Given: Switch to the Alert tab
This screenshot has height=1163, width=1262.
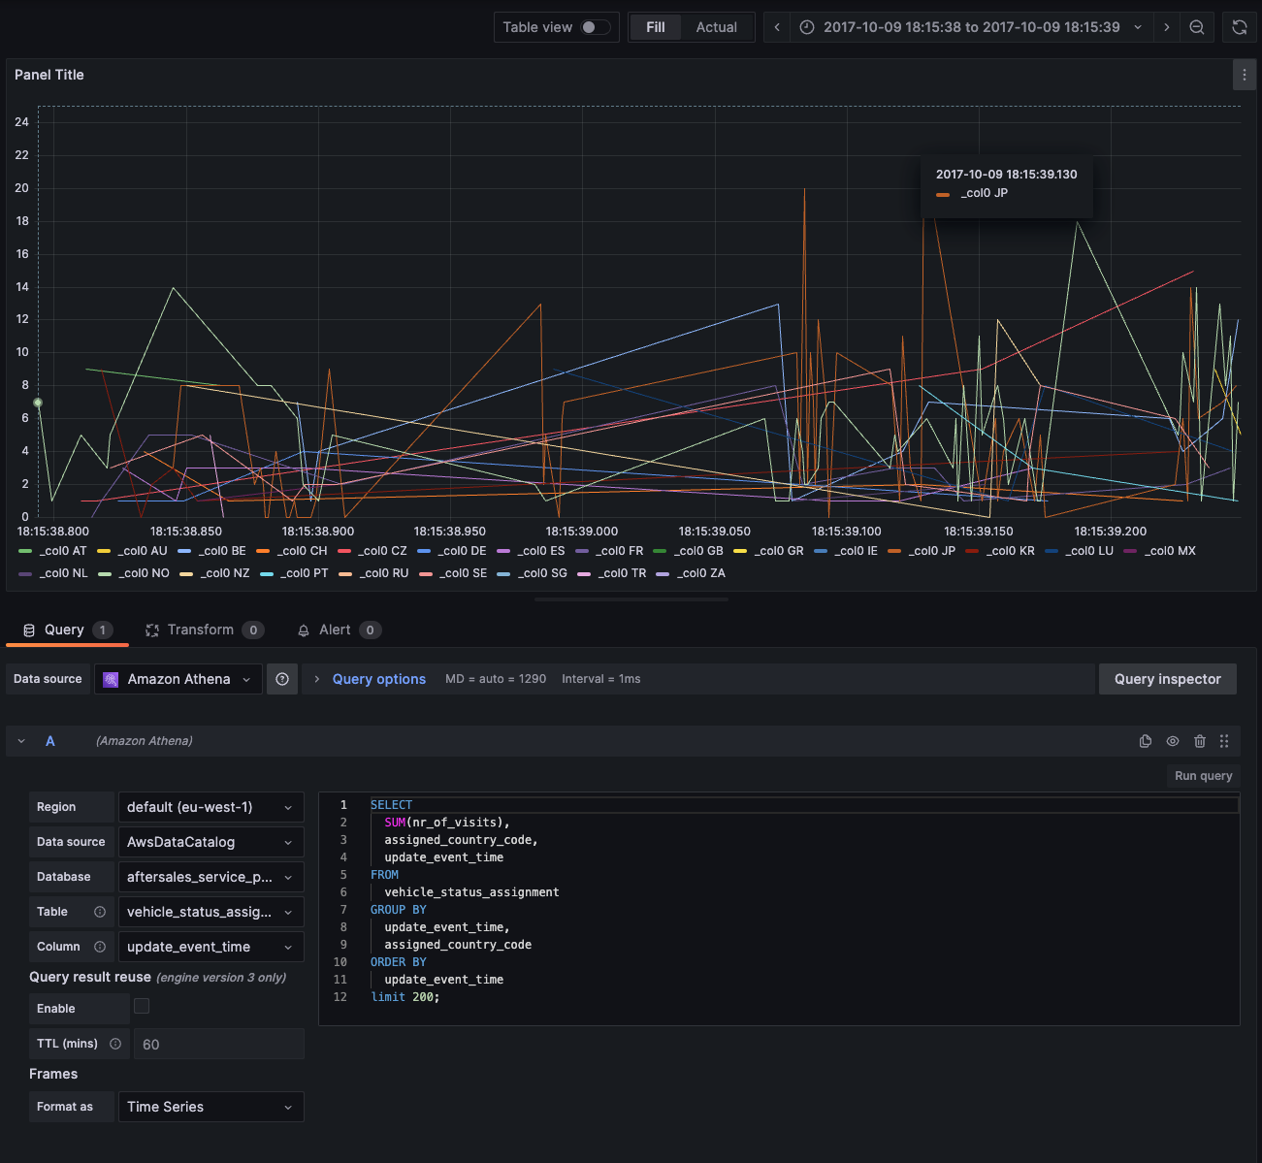Looking at the screenshot, I should click(339, 630).
